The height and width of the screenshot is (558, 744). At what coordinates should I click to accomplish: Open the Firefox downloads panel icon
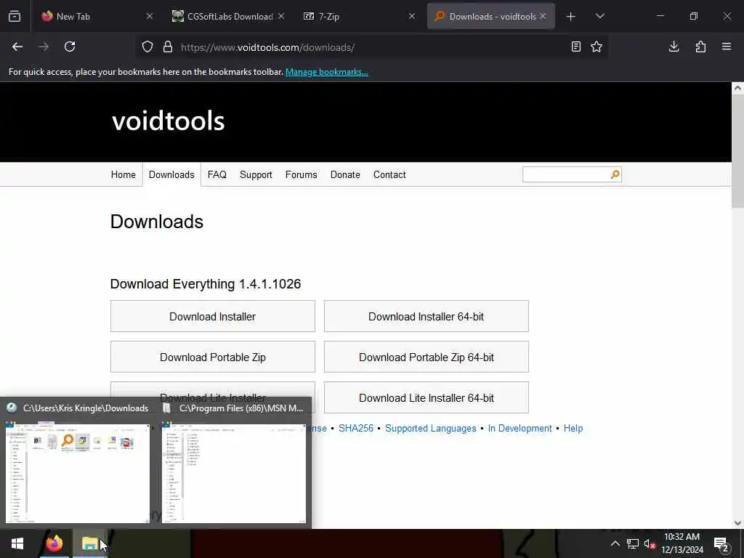click(x=674, y=46)
